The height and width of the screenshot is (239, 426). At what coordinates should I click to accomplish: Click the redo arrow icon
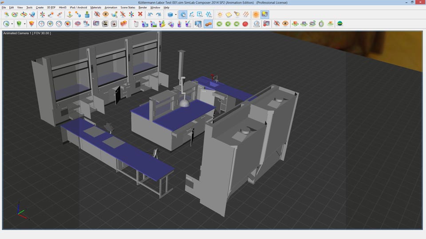[x=158, y=15]
